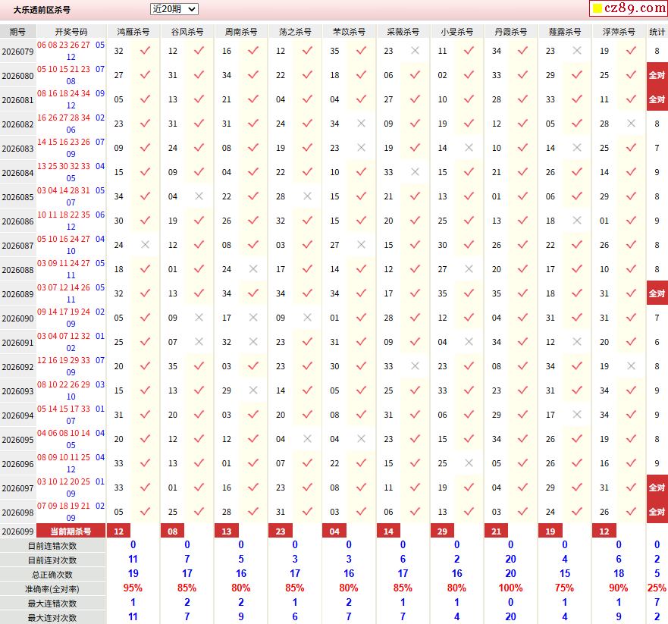Click the gray X in 2026085 谷风杀号 cell
This screenshot has height=624, width=668.
tap(199, 196)
